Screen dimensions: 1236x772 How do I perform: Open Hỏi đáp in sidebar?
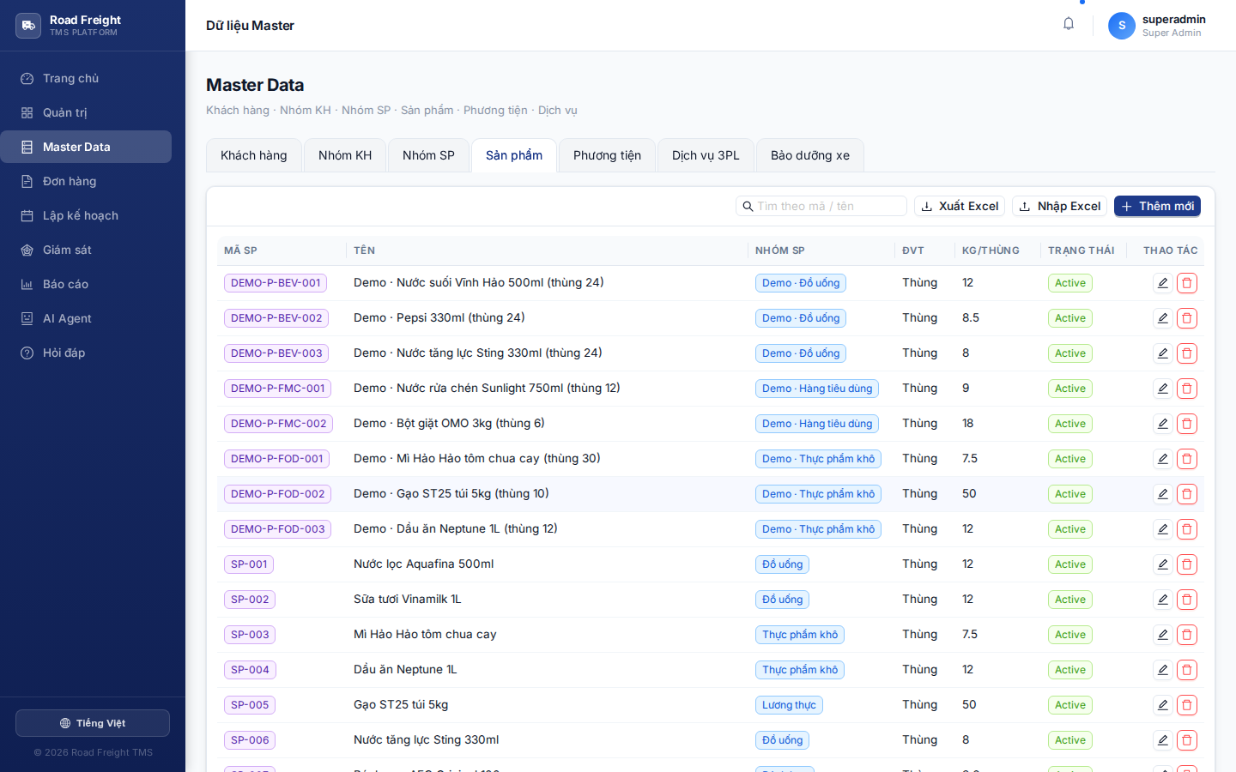[86, 353]
